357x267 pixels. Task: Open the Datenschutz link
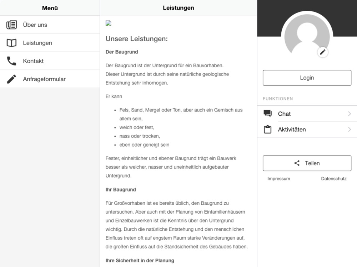[334, 179]
